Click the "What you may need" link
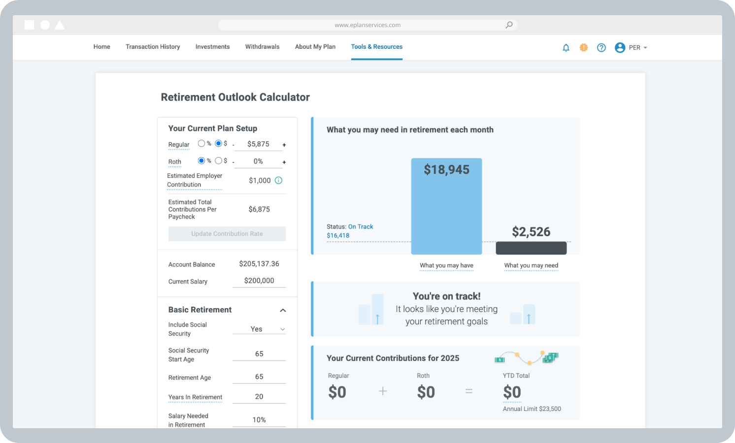The height and width of the screenshot is (443, 735). pos(531,266)
